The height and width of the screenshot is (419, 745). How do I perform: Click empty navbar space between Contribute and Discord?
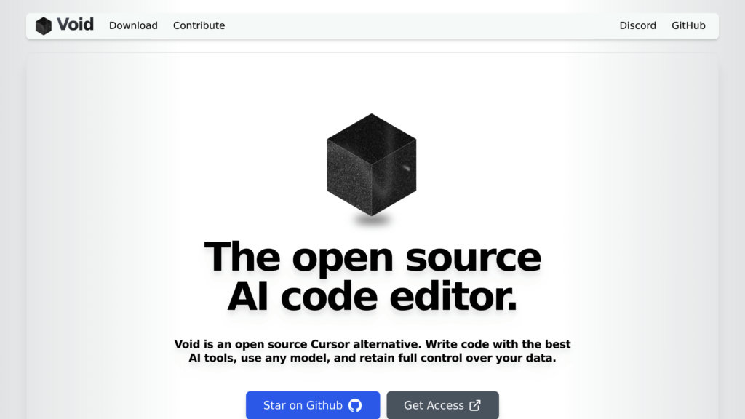click(x=422, y=25)
